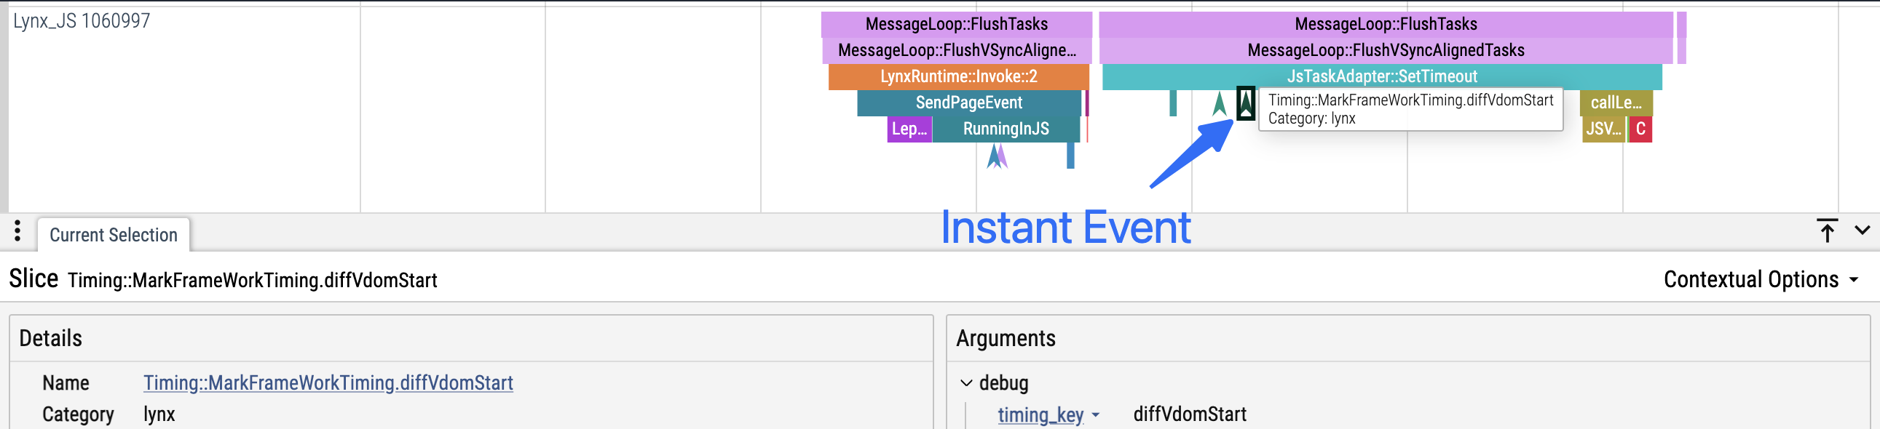This screenshot has width=1880, height=429.
Task: Click the Lynx_JS 1060997 track label
Action: 82,20
